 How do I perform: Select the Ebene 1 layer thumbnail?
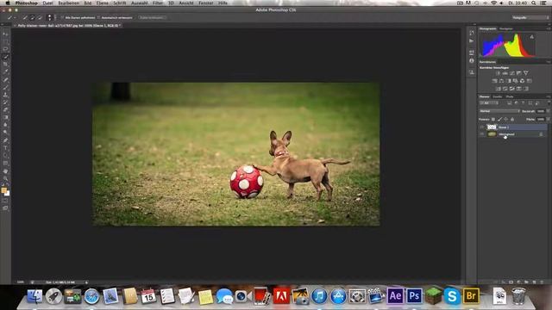click(x=492, y=127)
